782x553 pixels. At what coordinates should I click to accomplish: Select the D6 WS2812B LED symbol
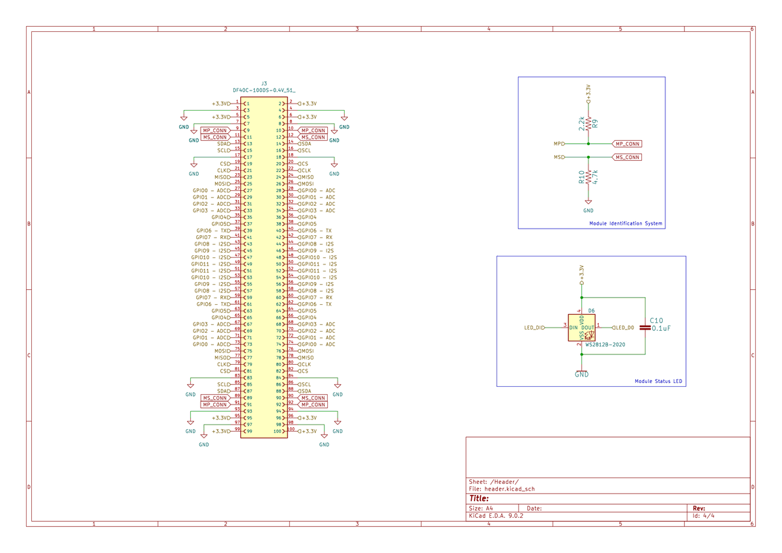(582, 327)
